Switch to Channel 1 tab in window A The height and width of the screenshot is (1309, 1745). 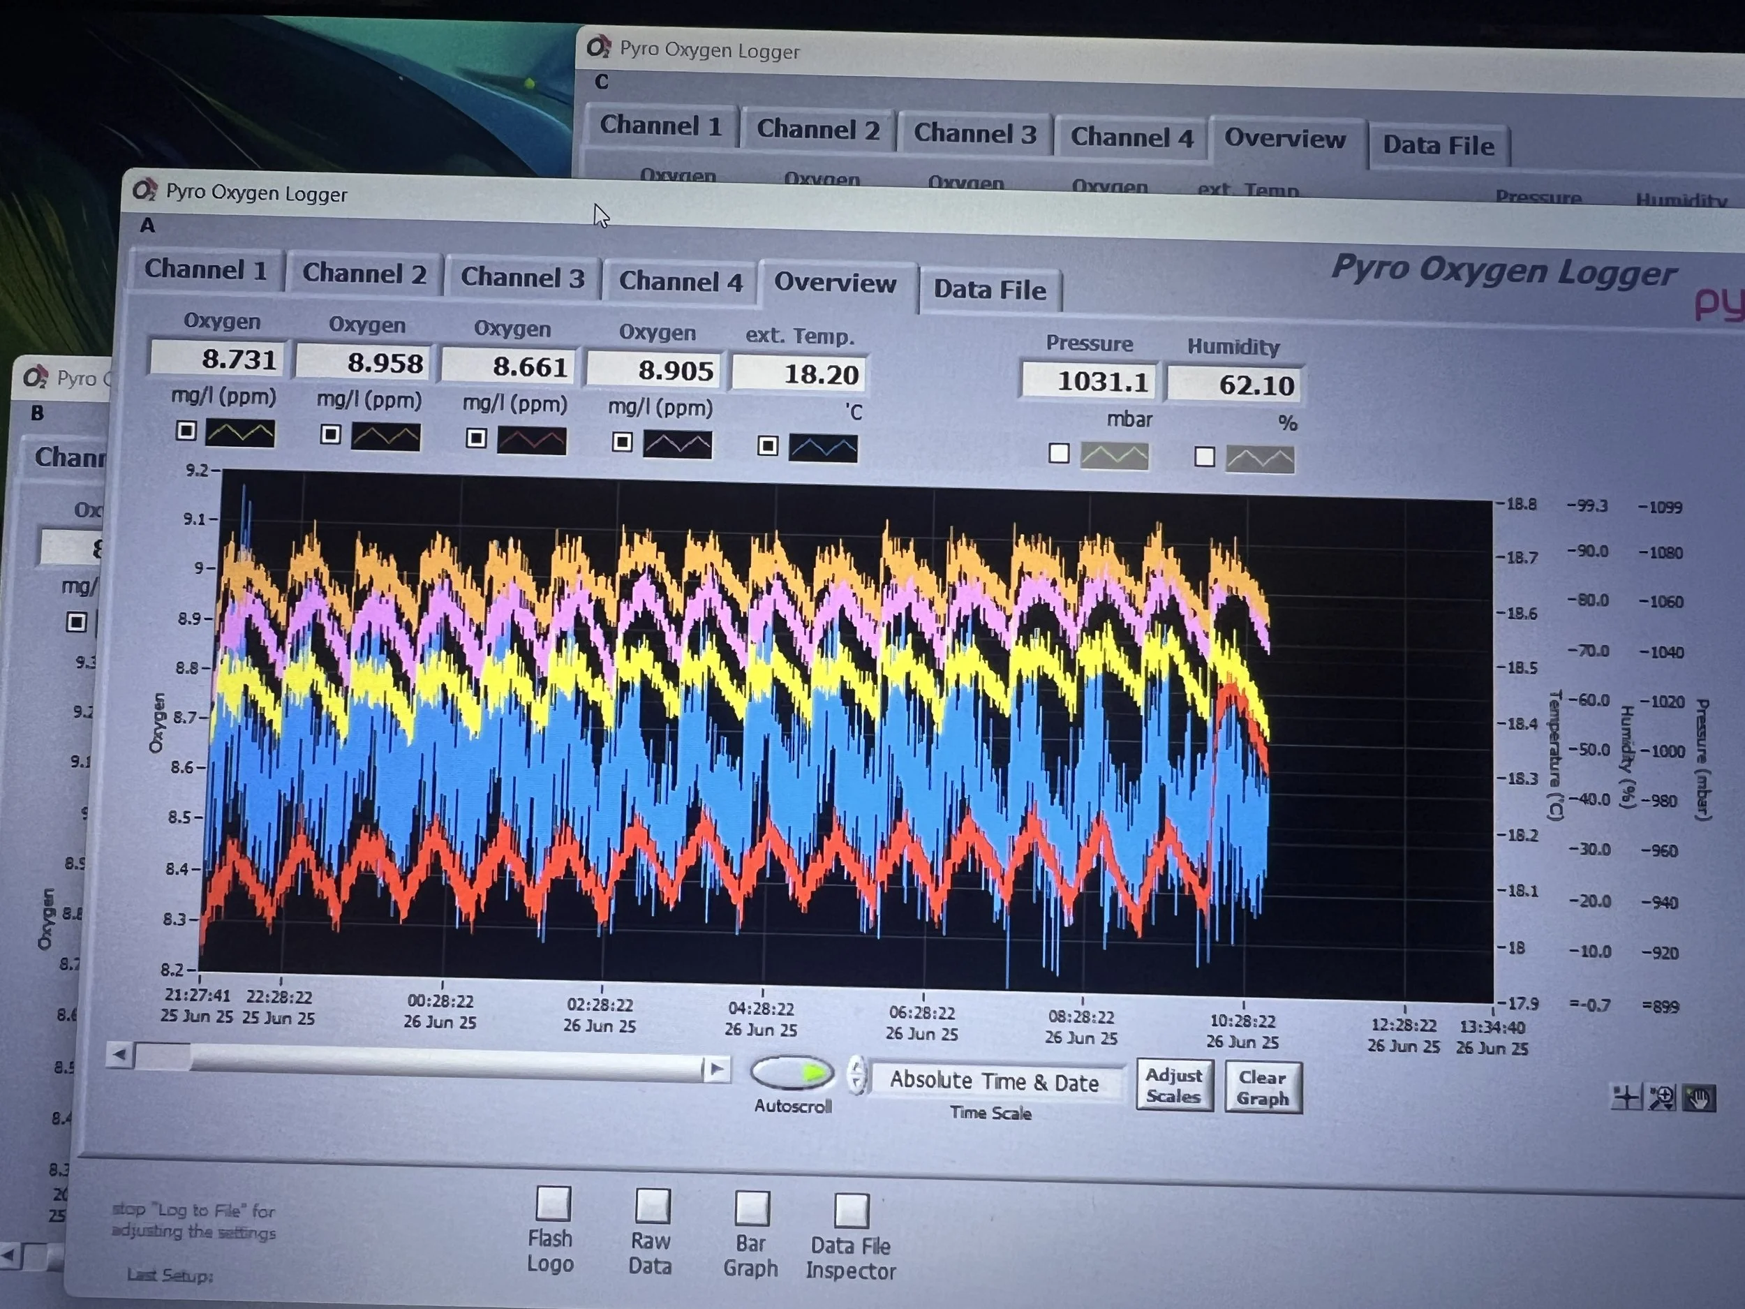(x=206, y=270)
